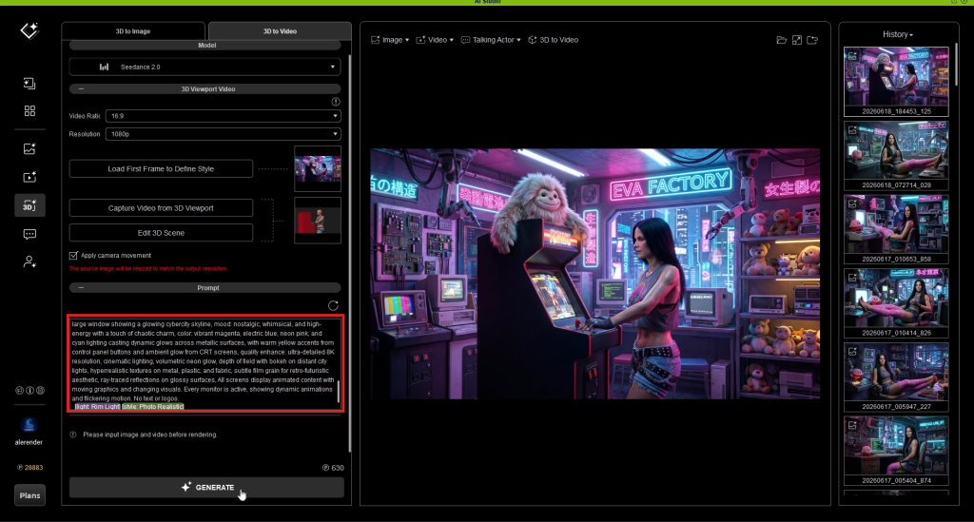974x522 pixels.
Task: Open the AI actor person sidebar icon
Action: tap(29, 261)
